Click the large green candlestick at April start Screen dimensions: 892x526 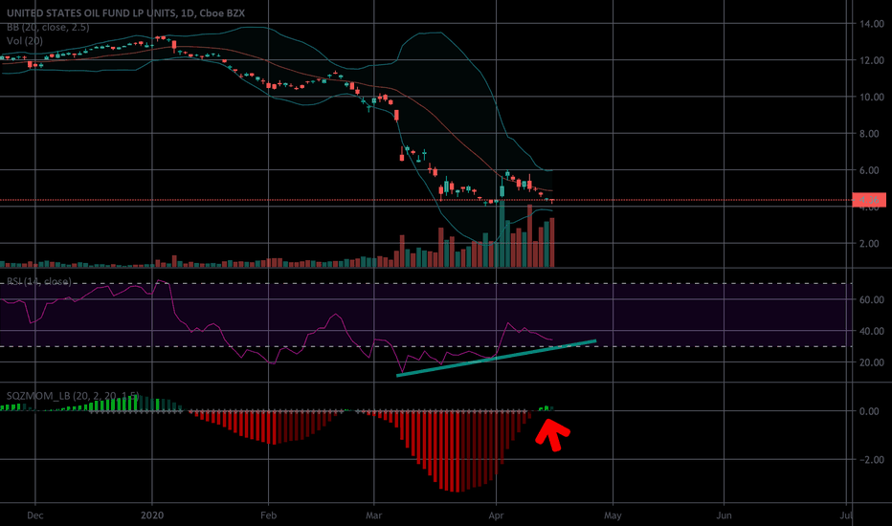[x=502, y=190]
